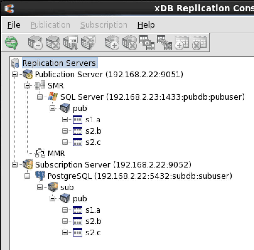Click the Subscription Server node icon

pyautogui.click(x=27, y=165)
